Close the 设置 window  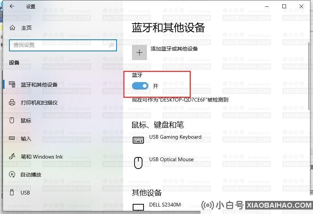(x=301, y=6)
